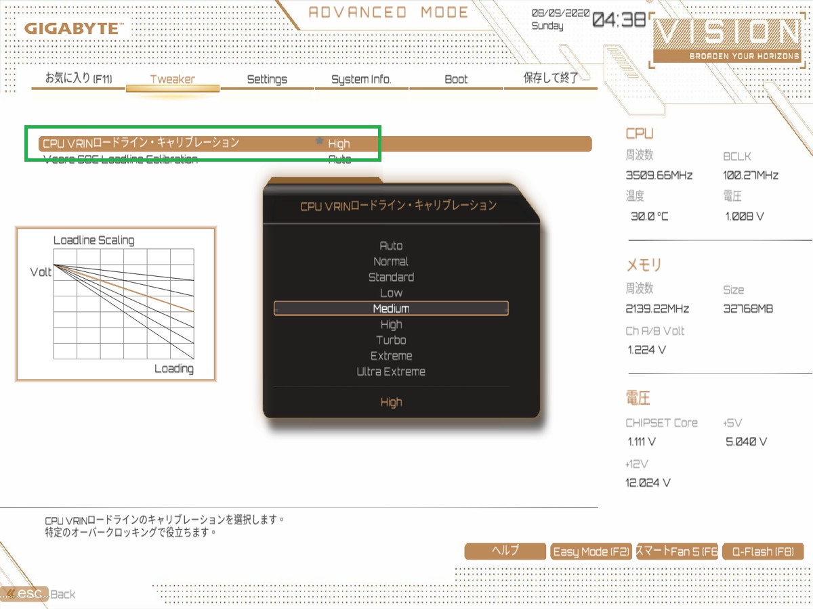Click the CPU voltage 1.008 V

745,217
